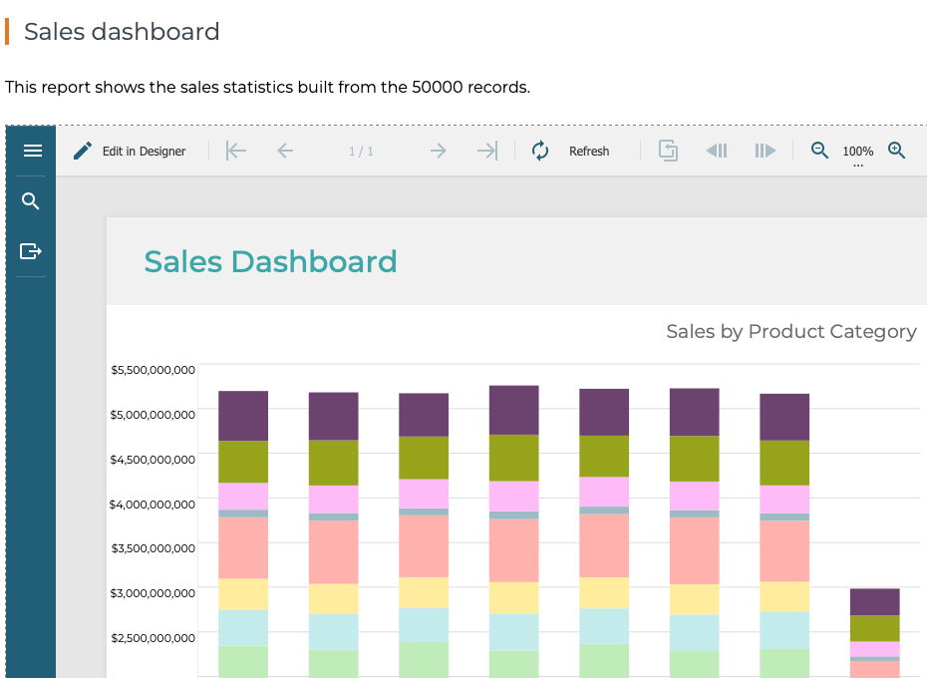927x678 pixels.
Task: Jump to the last page
Action: click(486, 151)
